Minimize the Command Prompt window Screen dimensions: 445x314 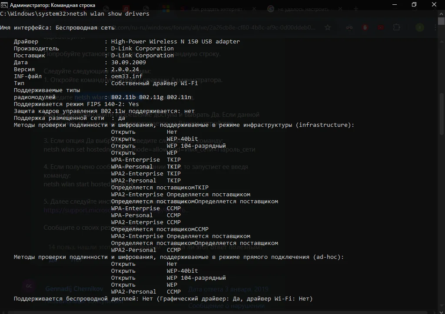(x=395, y=5)
